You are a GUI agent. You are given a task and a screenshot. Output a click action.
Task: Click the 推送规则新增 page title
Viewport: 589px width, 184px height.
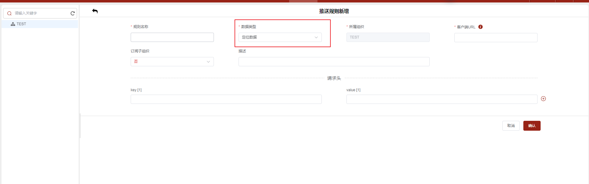(334, 11)
